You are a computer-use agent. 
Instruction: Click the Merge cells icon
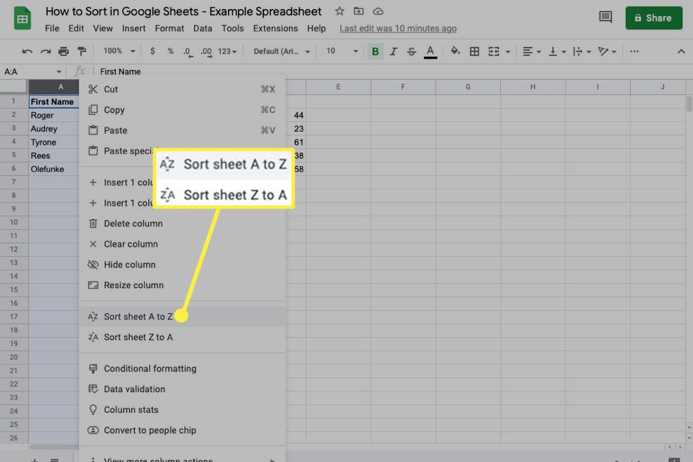point(493,52)
